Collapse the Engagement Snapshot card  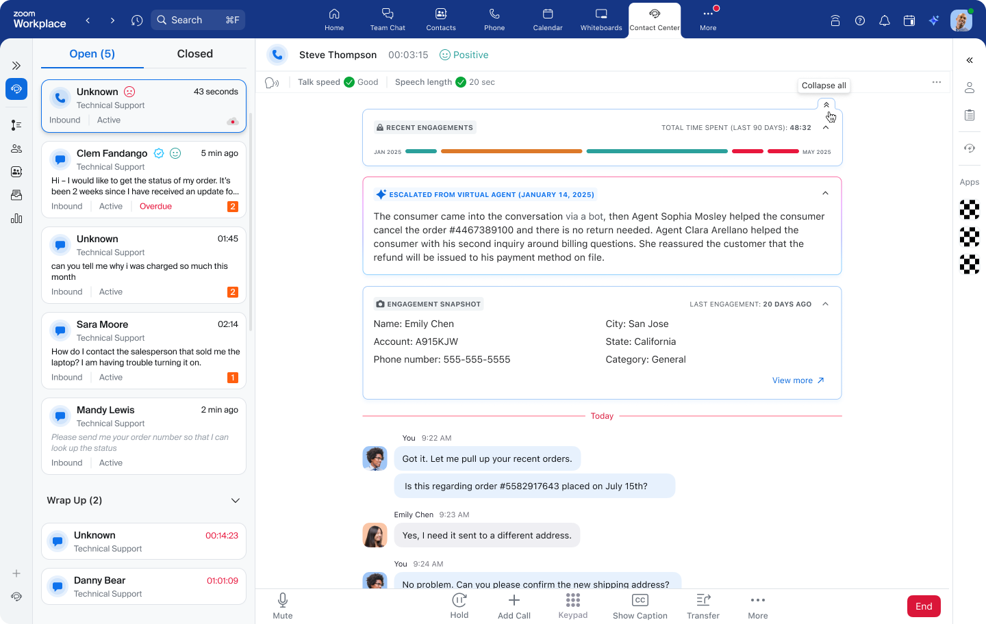[825, 304]
